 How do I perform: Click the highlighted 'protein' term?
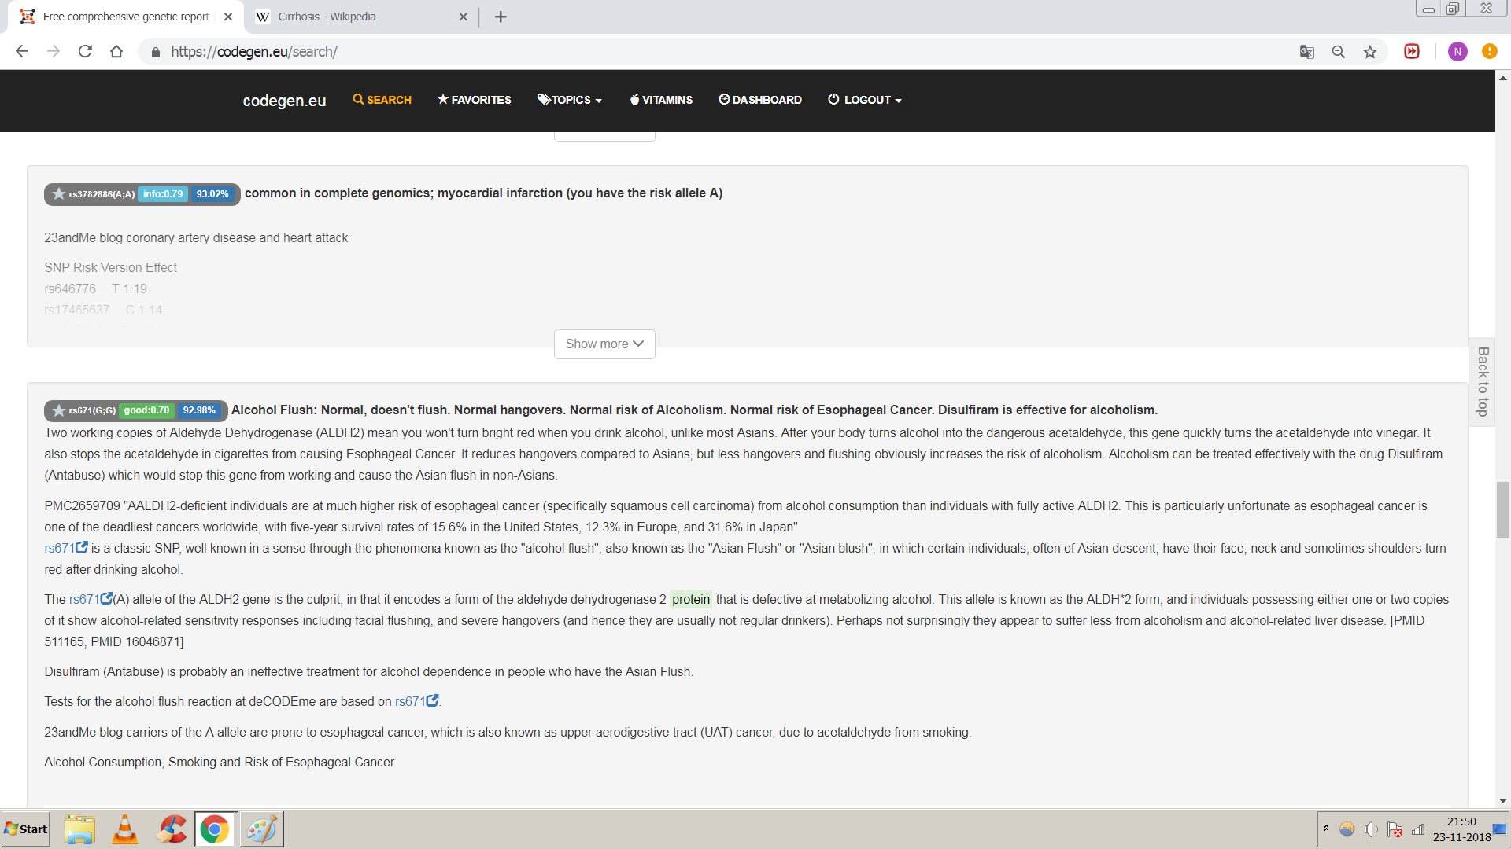[x=691, y=599]
